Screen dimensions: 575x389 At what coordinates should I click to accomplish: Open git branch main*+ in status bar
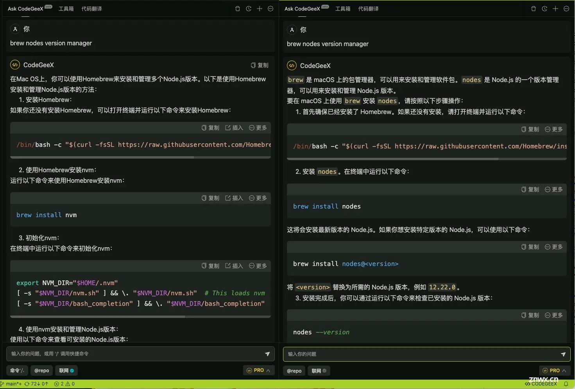pyautogui.click(x=11, y=384)
